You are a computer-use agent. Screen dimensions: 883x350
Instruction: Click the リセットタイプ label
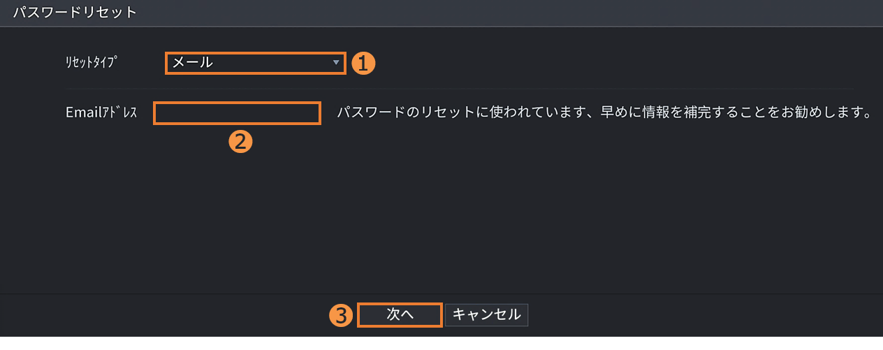pyautogui.click(x=89, y=63)
